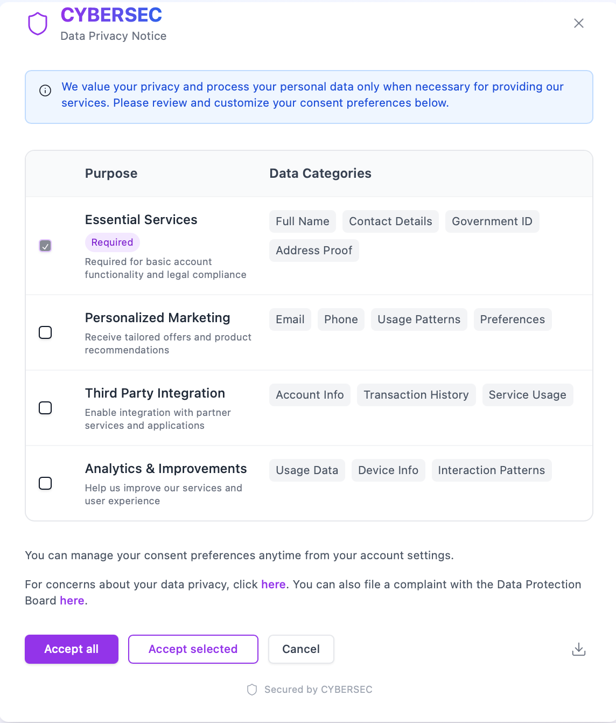Select the Usage Patterns tag
Viewport: 616px width, 723px height.
click(419, 319)
